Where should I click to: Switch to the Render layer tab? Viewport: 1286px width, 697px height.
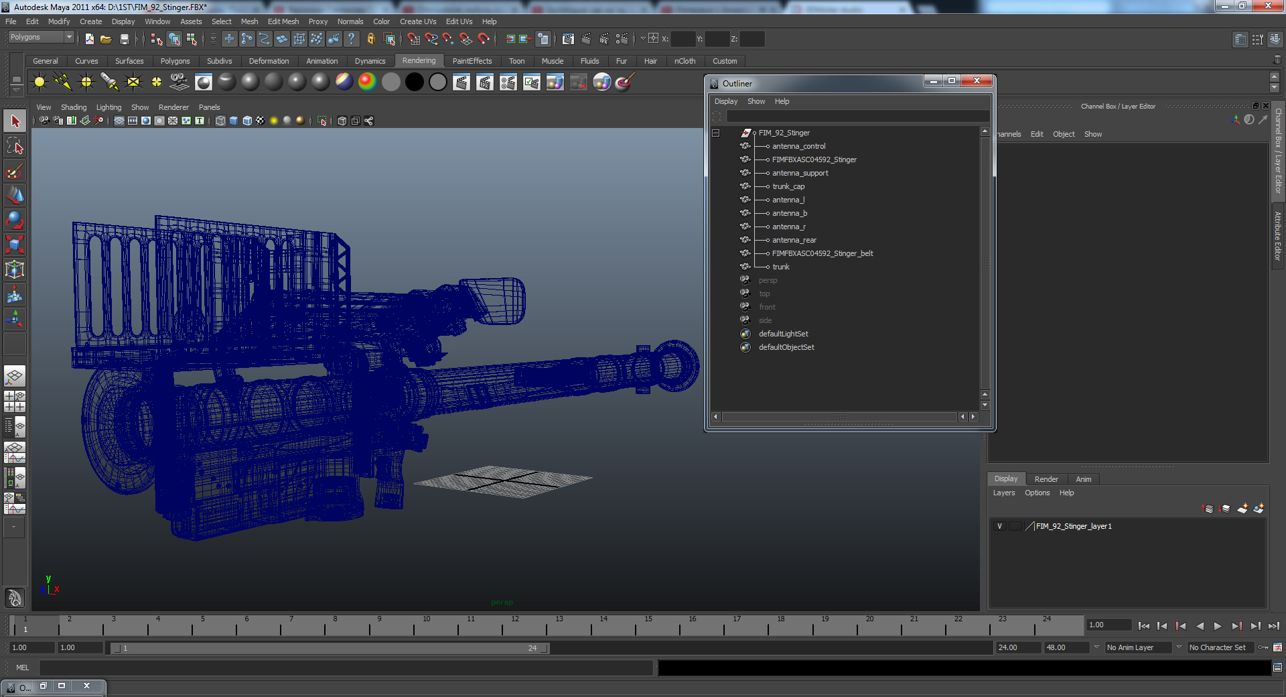coord(1046,479)
